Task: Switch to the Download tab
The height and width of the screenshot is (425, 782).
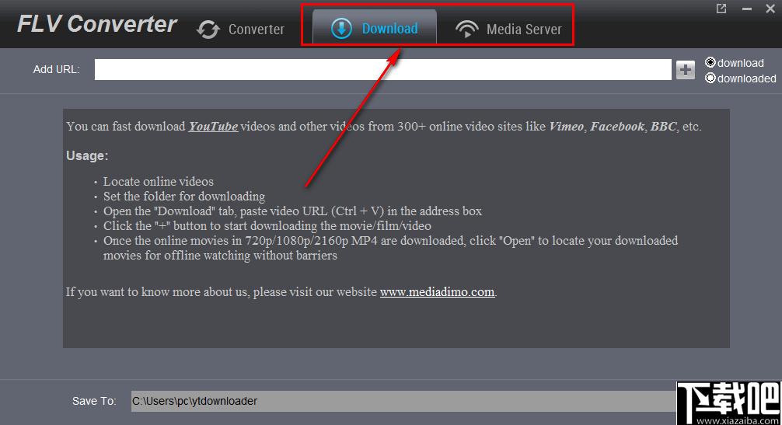Action: coord(375,29)
